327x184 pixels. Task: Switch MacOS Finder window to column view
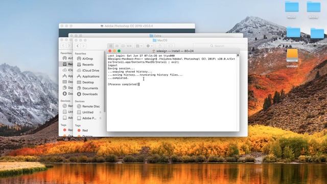click(x=123, y=46)
